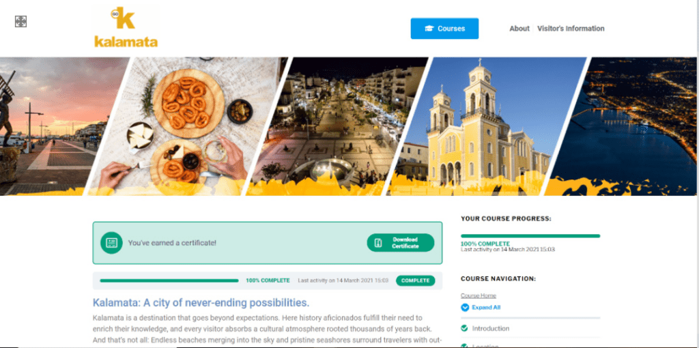The height and width of the screenshot is (348, 699).
Task: Open the Courses button
Action: 444,29
